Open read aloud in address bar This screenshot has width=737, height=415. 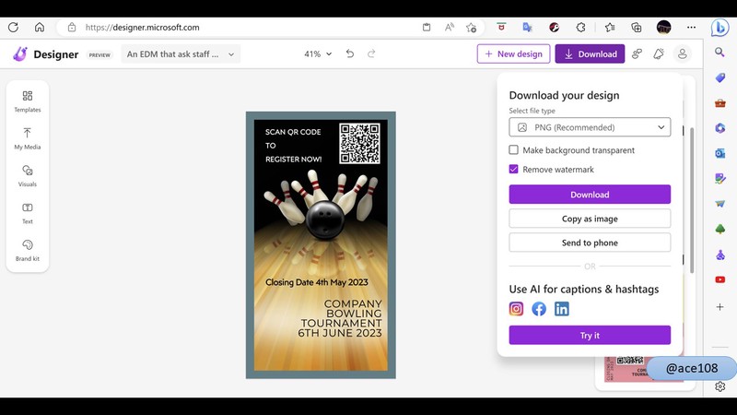[x=450, y=28]
